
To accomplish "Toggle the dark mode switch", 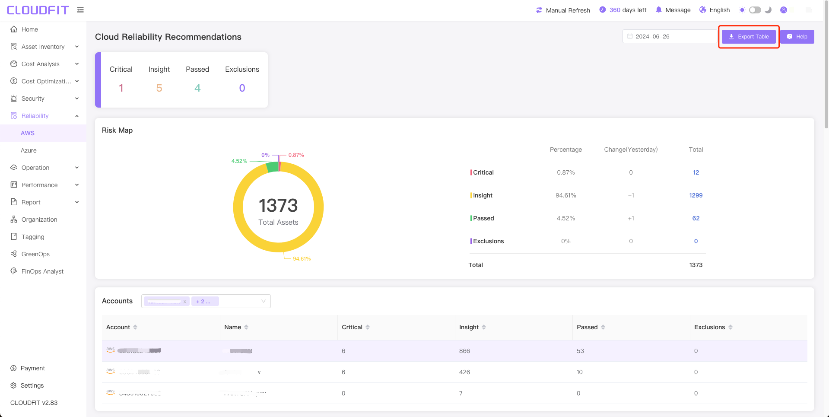I will (755, 10).
